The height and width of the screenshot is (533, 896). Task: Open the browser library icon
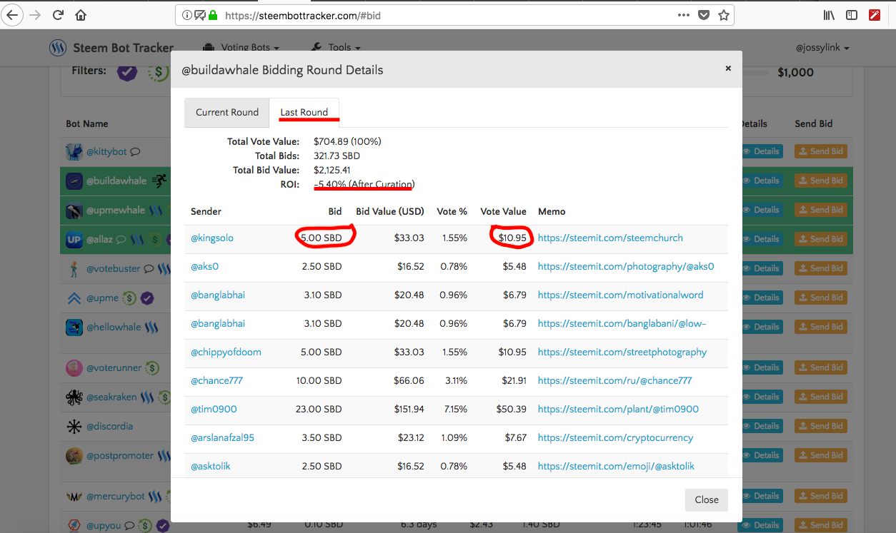[x=829, y=14]
